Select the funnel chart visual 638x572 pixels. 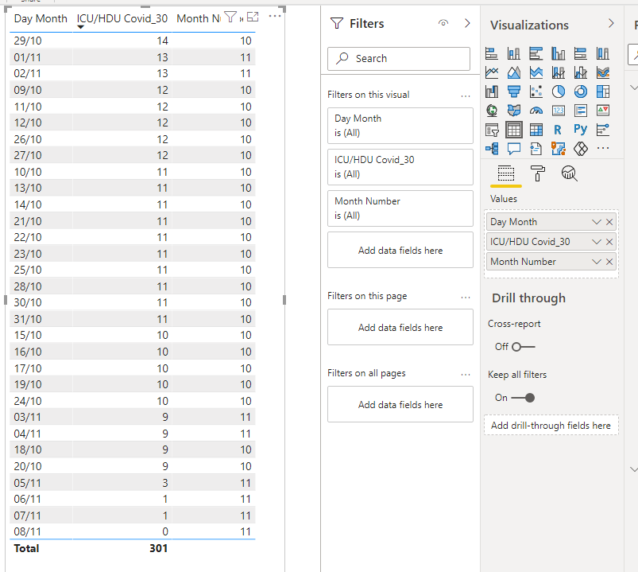pyautogui.click(x=514, y=91)
